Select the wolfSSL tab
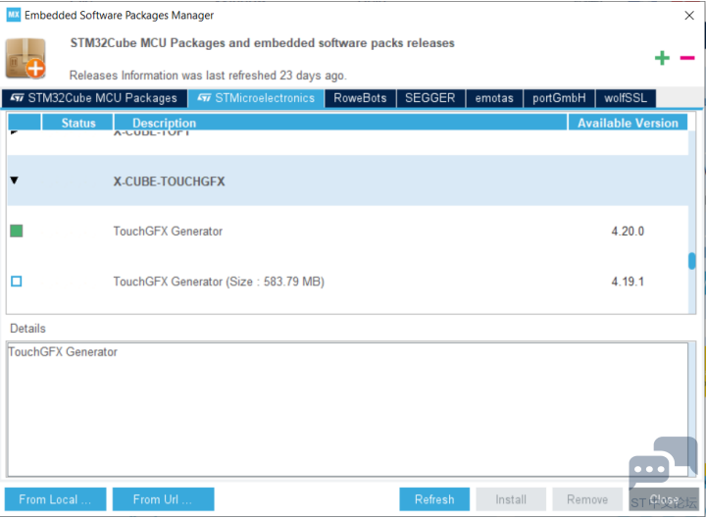 (626, 98)
